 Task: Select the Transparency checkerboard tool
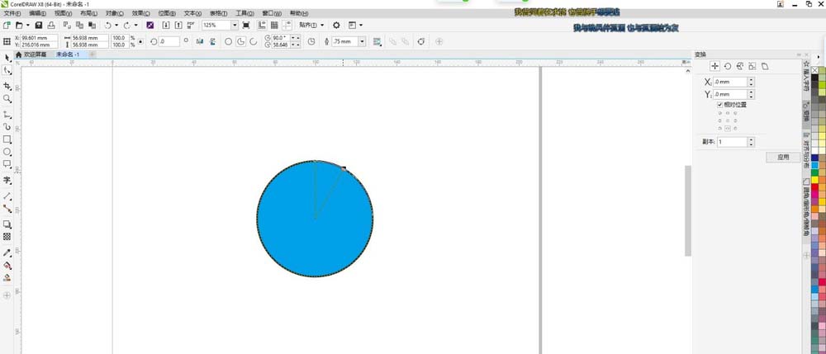(x=7, y=237)
